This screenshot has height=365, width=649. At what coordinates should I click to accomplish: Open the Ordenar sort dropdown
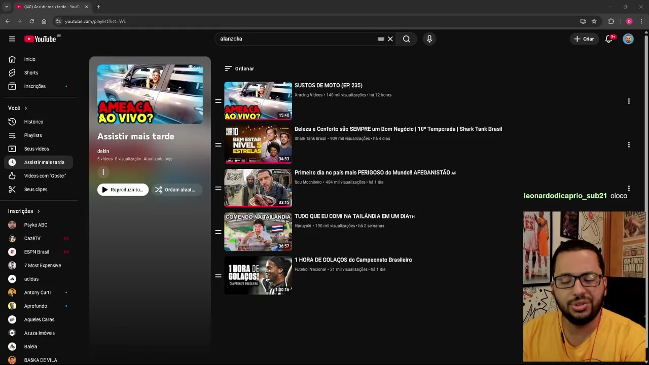pos(239,68)
